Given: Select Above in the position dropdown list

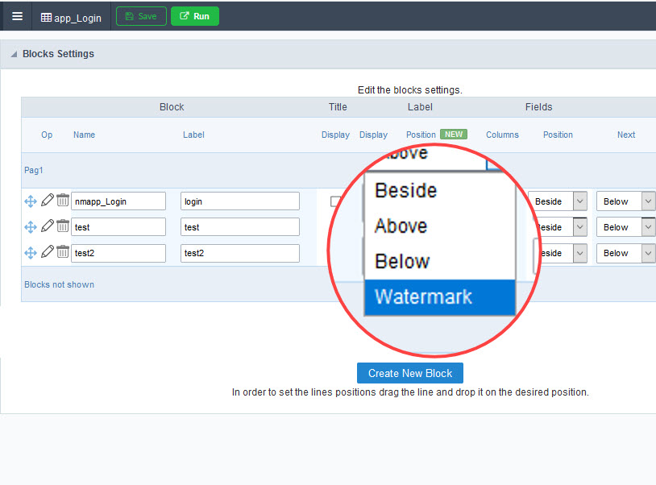Looking at the screenshot, I should pyautogui.click(x=440, y=226).
